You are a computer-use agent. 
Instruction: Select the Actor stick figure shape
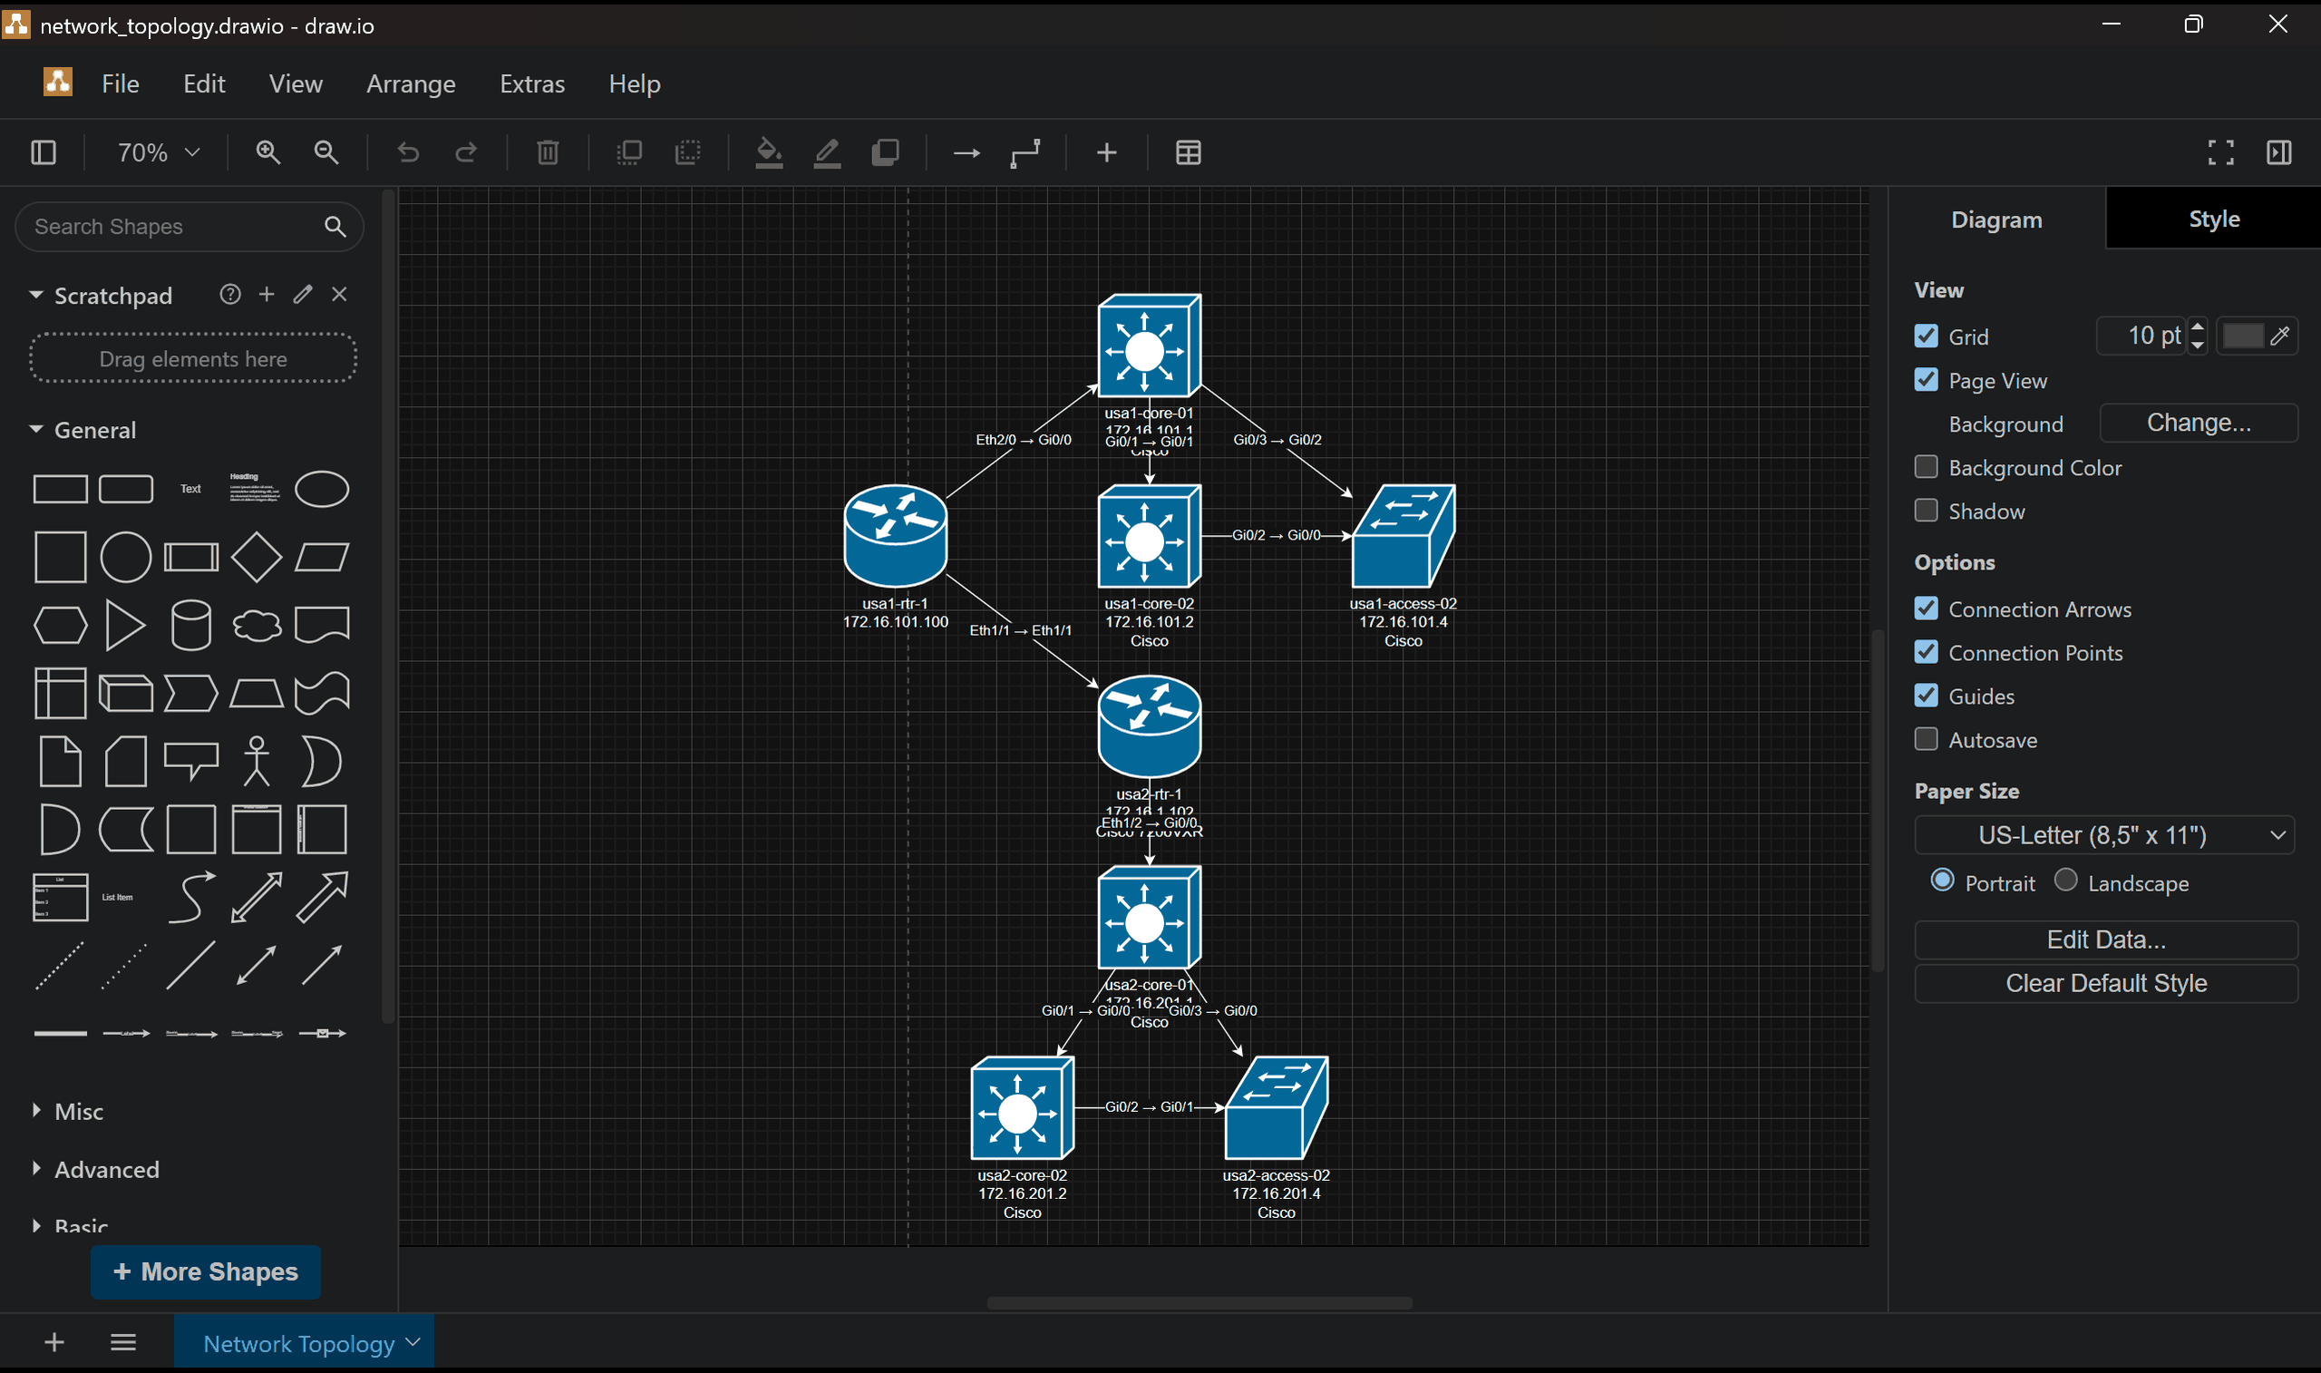click(257, 762)
